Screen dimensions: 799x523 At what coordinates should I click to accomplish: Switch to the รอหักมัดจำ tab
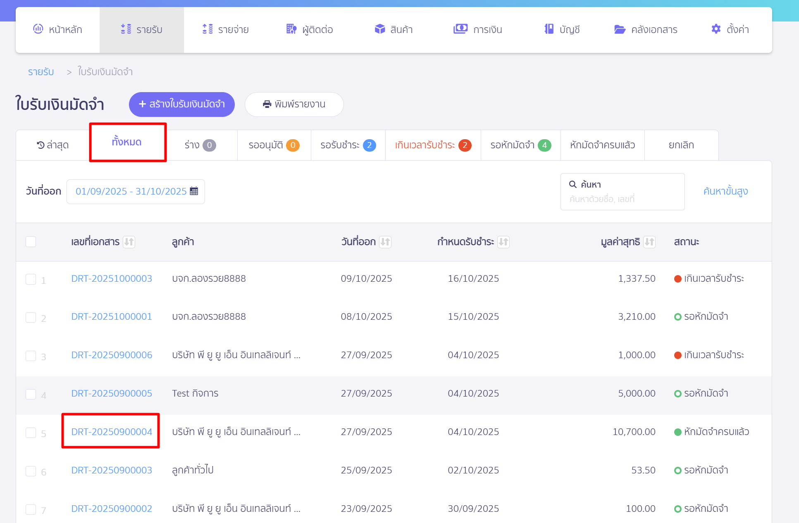click(x=520, y=145)
